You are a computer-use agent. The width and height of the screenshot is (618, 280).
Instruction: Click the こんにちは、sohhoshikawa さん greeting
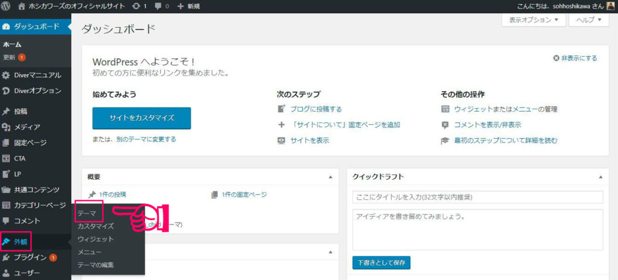point(559,7)
